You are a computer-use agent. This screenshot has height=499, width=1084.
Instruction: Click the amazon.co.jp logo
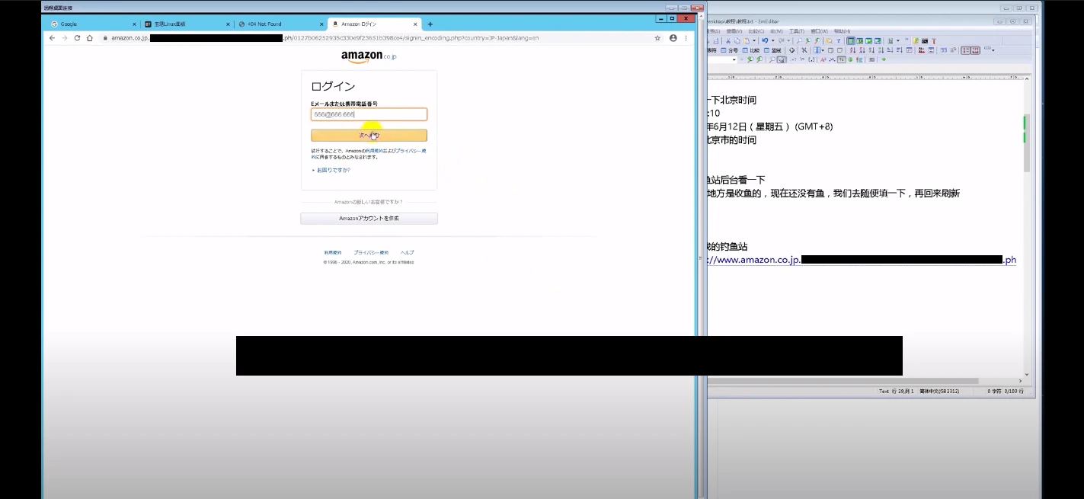pos(369,56)
